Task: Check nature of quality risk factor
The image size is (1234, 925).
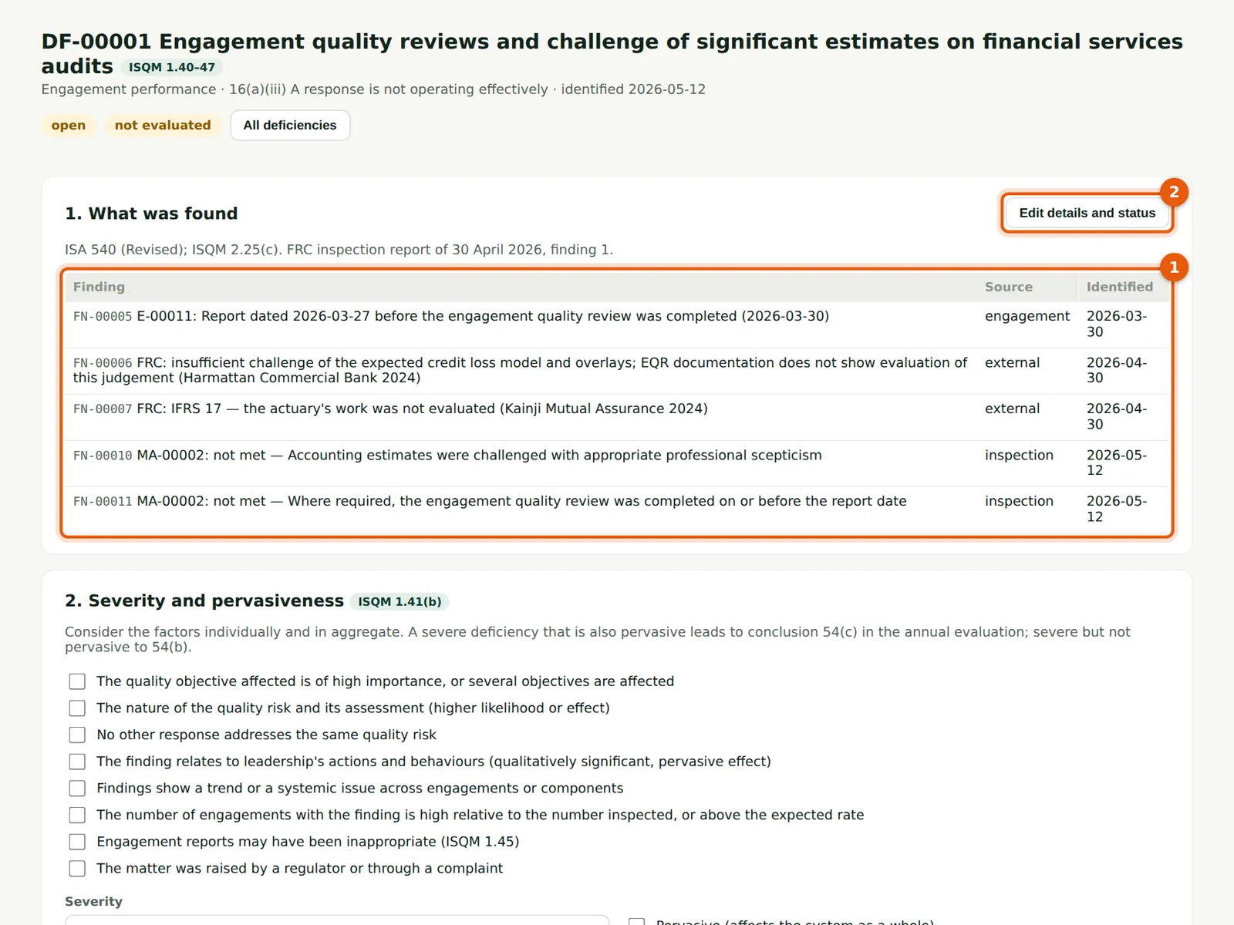Action: pyautogui.click(x=77, y=708)
